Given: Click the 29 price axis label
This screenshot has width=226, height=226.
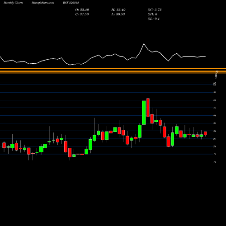Looking at the screenshot, I should pos(215,139).
